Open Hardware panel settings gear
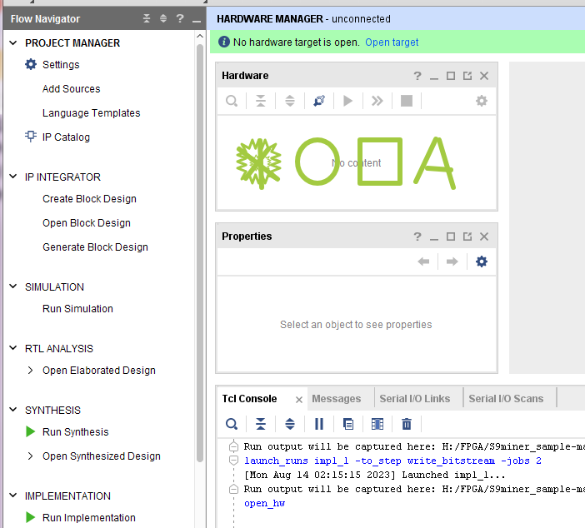 click(482, 101)
